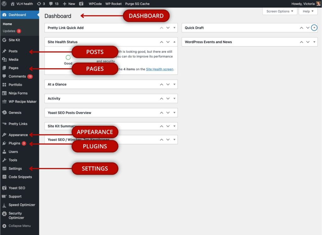Click the Site Kit Google G icon
This screenshot has height=235, width=322.
pyautogui.click(x=4, y=40)
